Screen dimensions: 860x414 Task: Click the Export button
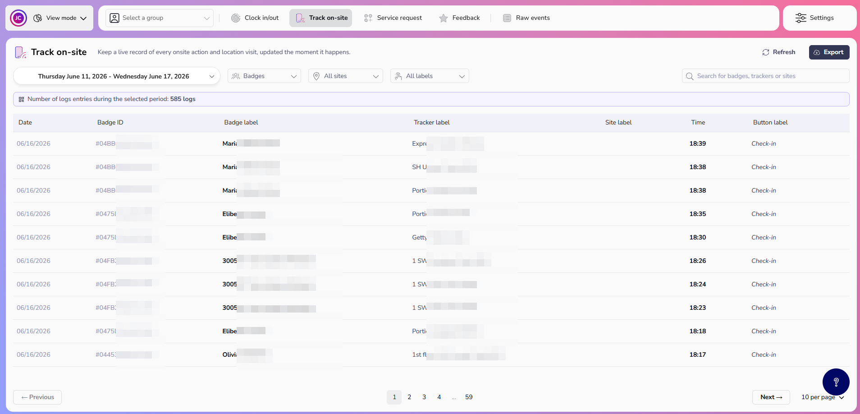(829, 52)
